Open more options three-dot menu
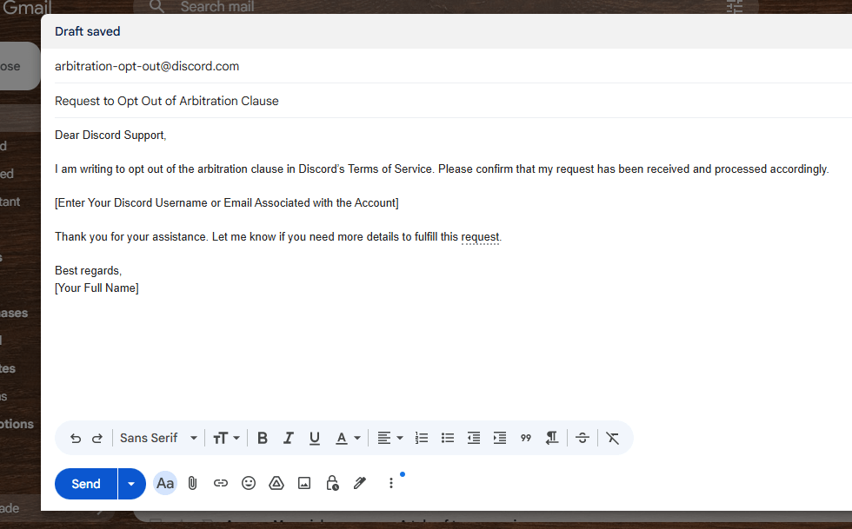 (x=390, y=483)
